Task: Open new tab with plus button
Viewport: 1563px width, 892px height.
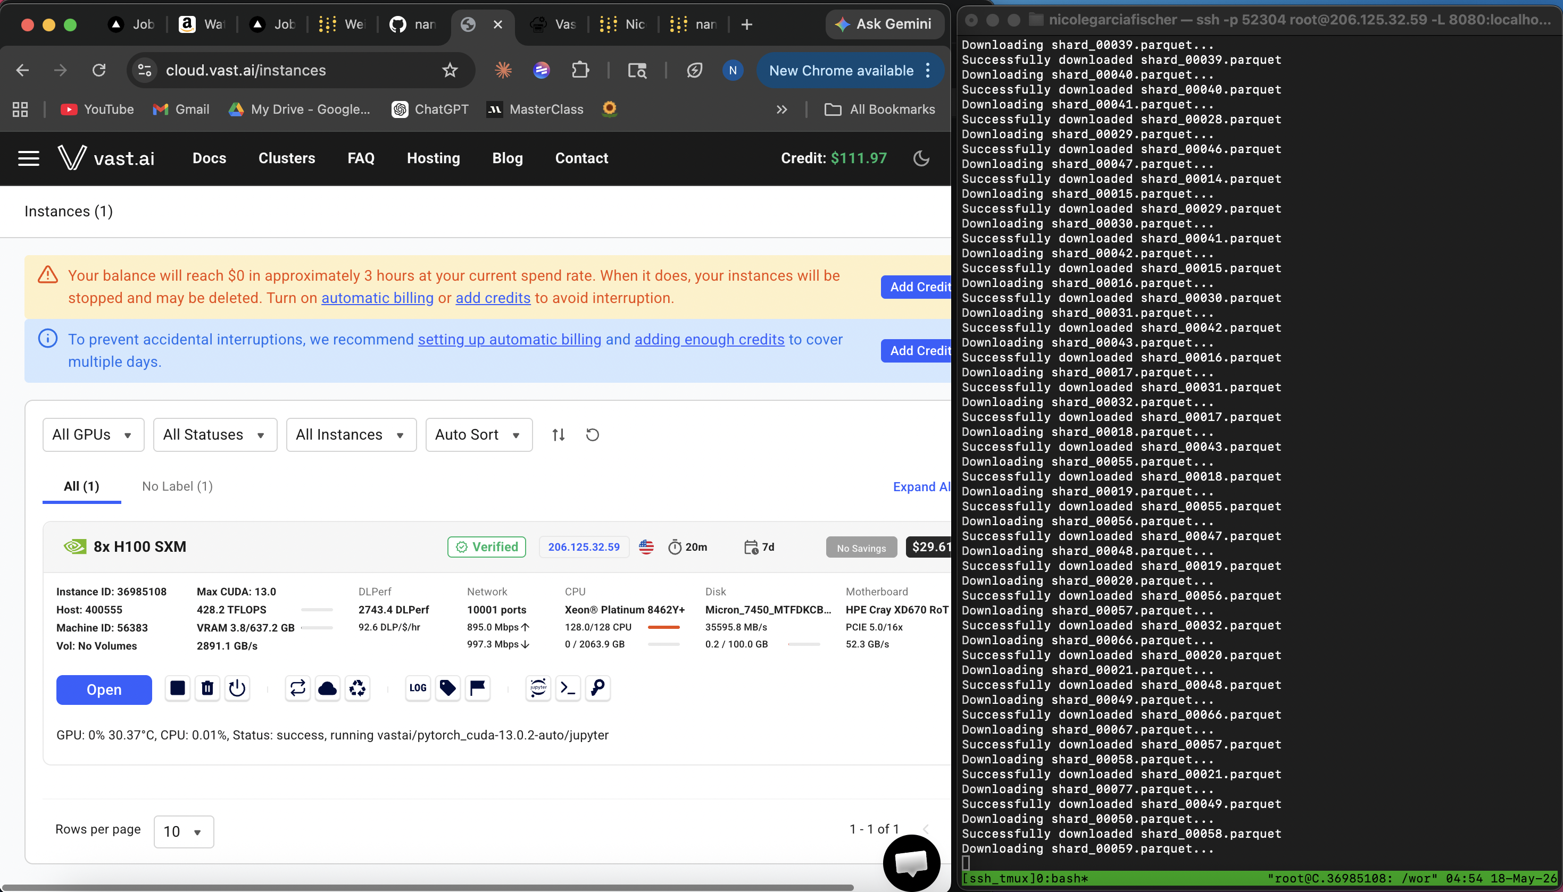Action: click(x=746, y=24)
